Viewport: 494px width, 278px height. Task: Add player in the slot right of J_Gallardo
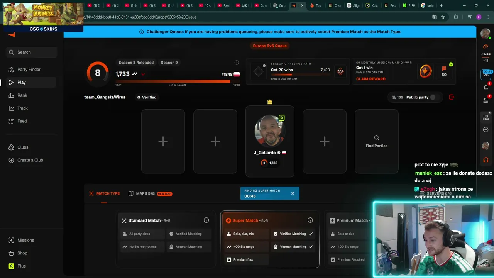pos(325,141)
